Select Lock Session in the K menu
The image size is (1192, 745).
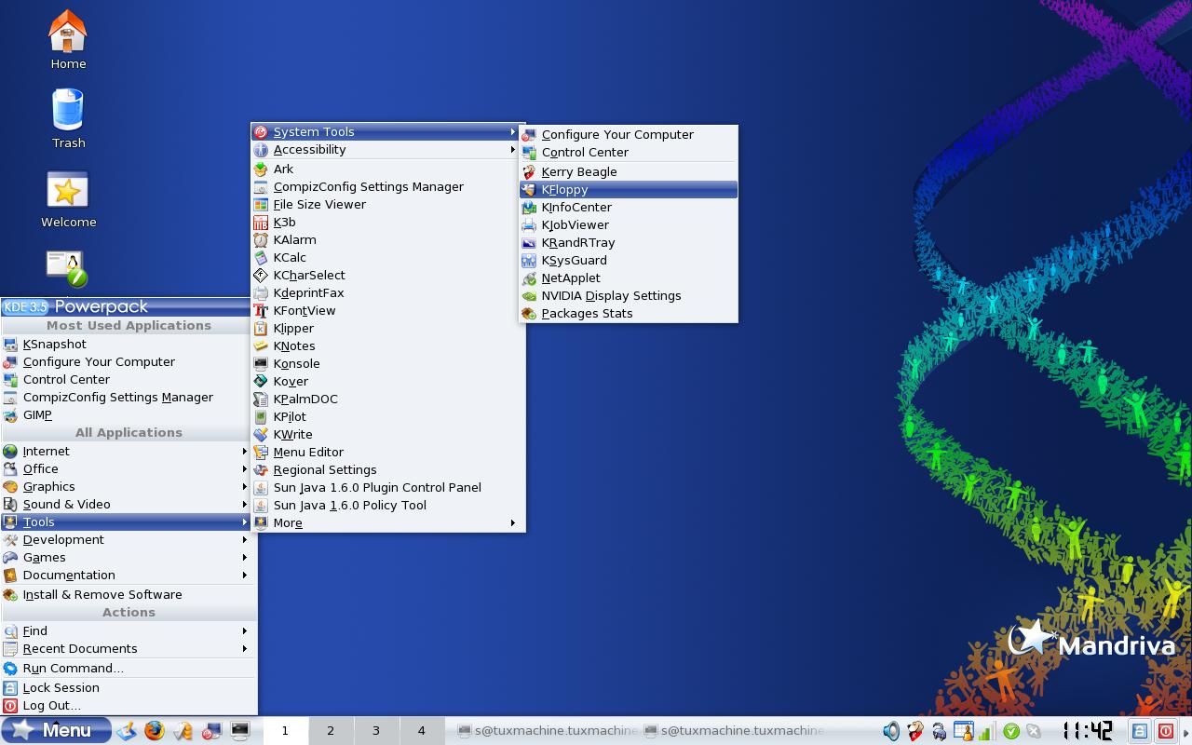tap(129, 688)
